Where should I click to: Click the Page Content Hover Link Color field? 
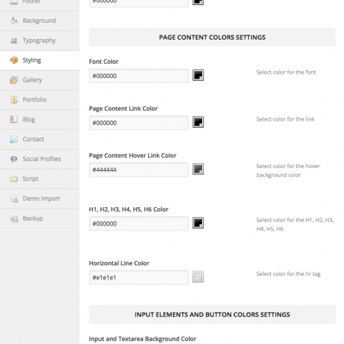[x=139, y=170]
